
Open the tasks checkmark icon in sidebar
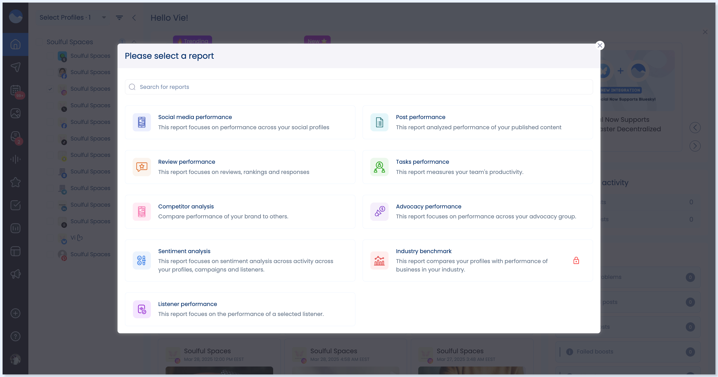15,205
